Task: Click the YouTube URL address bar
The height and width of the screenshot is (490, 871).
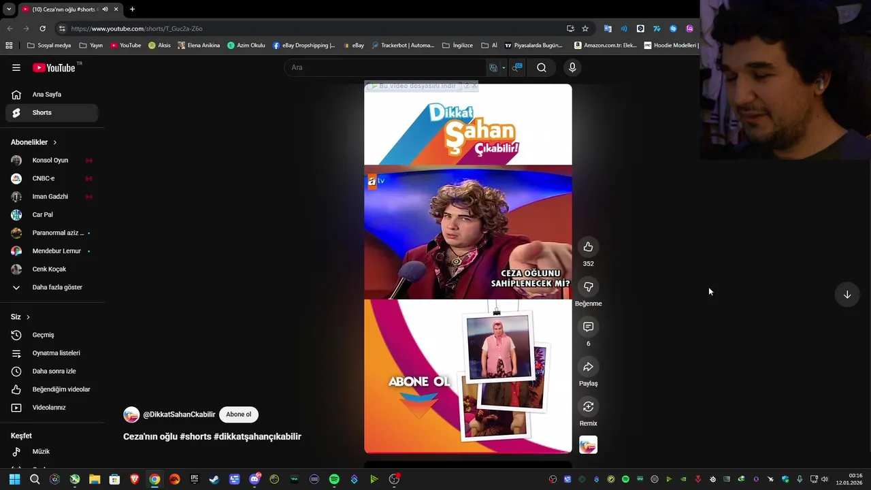Action: click(x=313, y=29)
